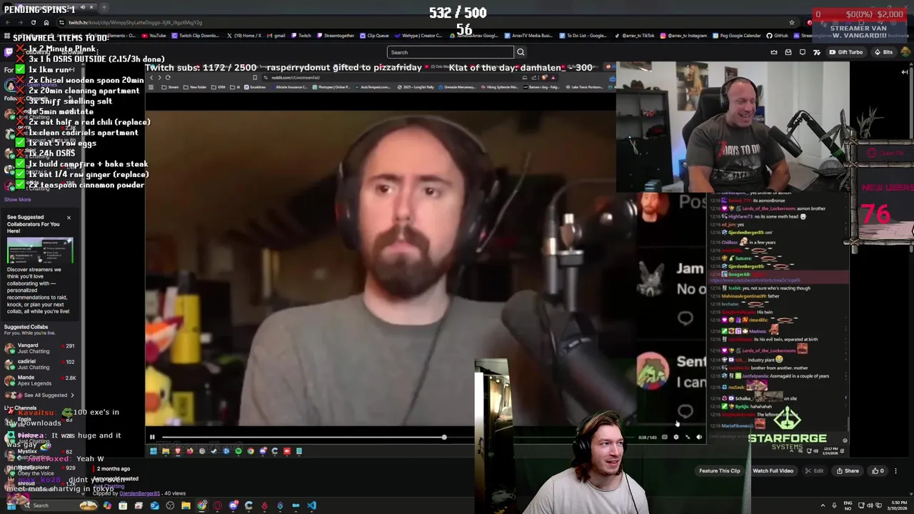Open the YouTube bookmark
Image resolution: width=914 pixels, height=514 pixels.
(154, 36)
